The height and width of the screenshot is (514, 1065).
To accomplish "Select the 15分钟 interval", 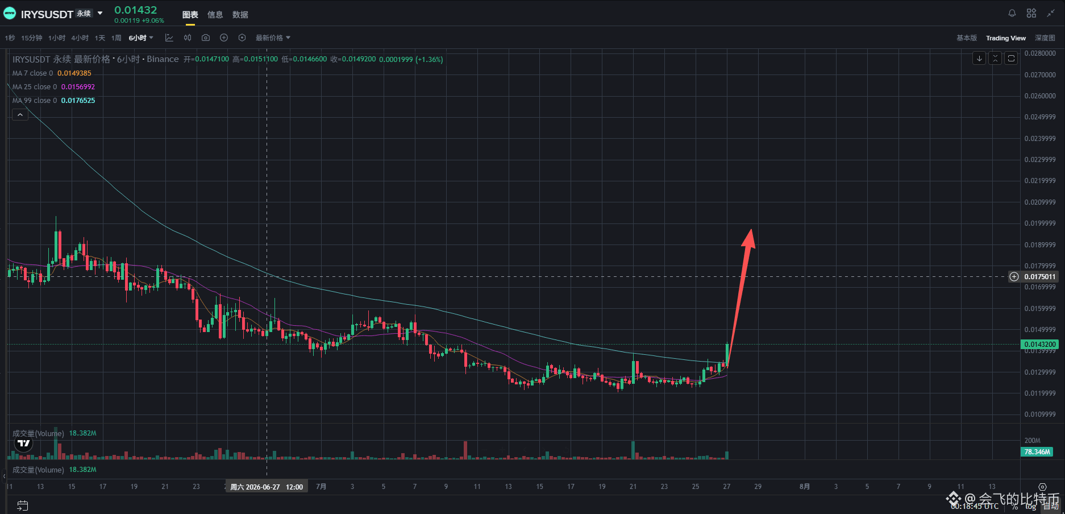I will (x=32, y=38).
